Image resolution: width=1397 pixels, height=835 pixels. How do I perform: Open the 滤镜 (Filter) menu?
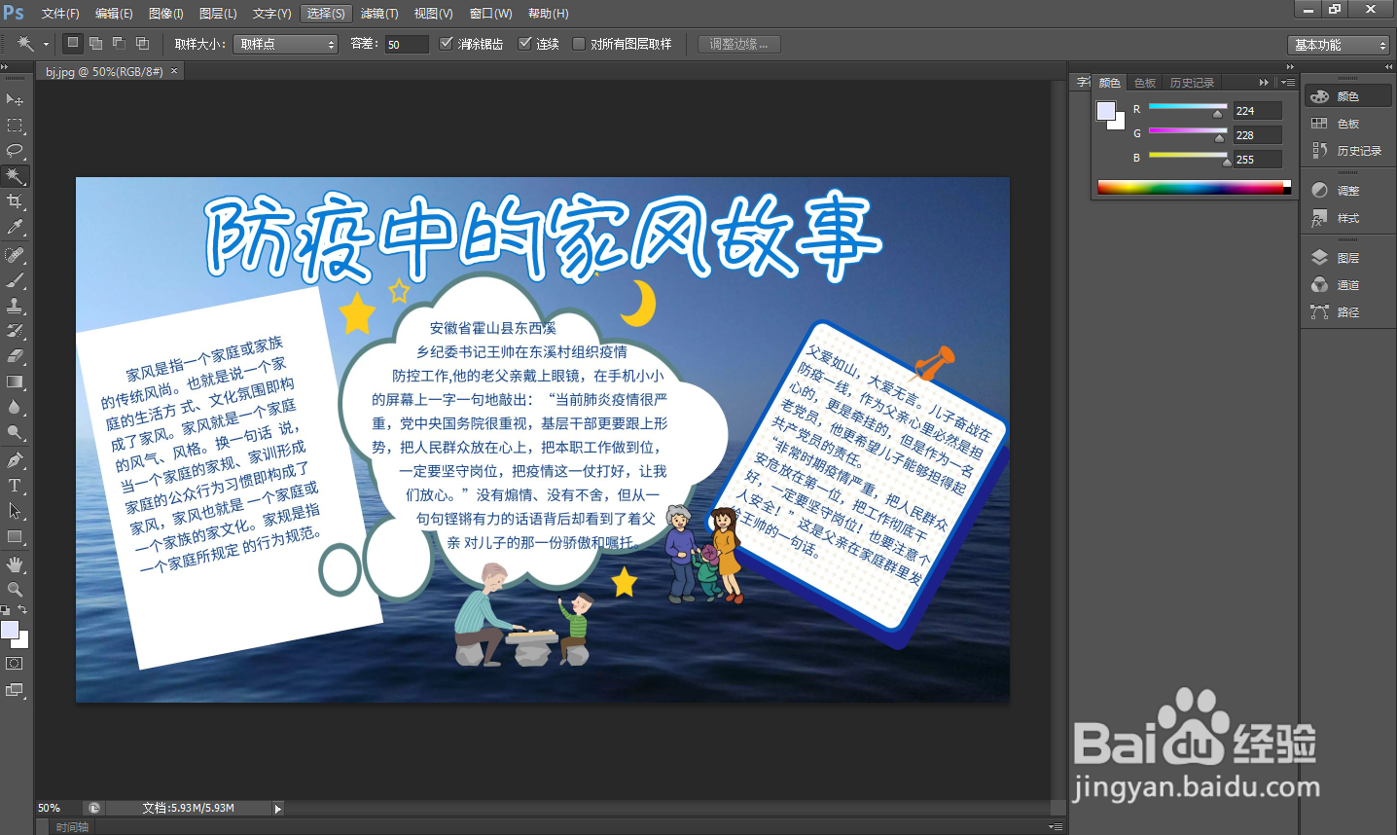tap(379, 13)
